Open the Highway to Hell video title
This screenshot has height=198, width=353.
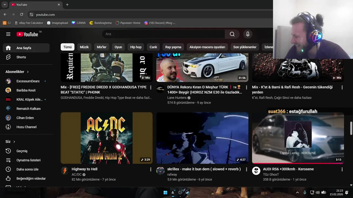pyautogui.click(x=84, y=169)
